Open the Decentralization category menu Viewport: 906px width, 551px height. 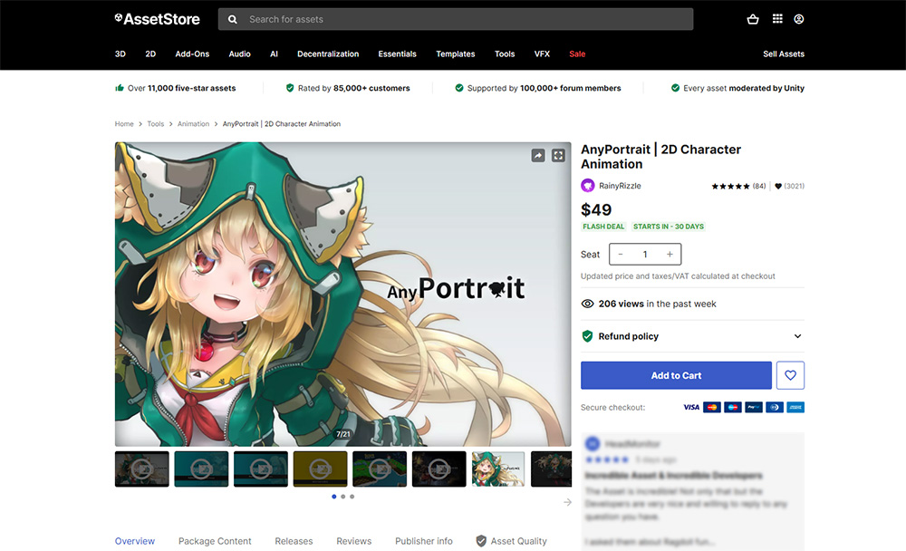328,53
